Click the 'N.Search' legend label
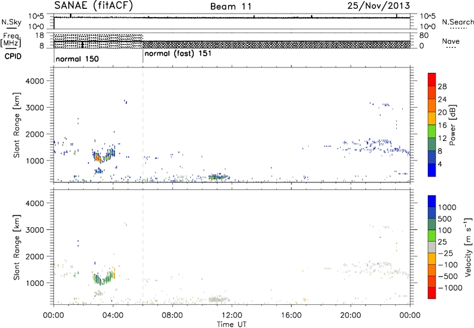Viewport: 474px width, 328px height. [457, 22]
